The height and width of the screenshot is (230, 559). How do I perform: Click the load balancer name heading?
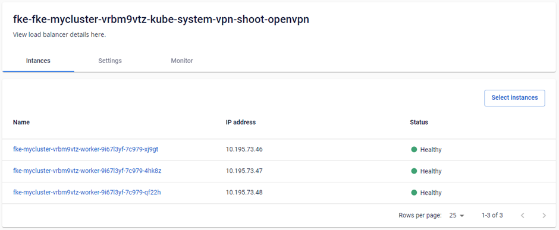(x=161, y=20)
